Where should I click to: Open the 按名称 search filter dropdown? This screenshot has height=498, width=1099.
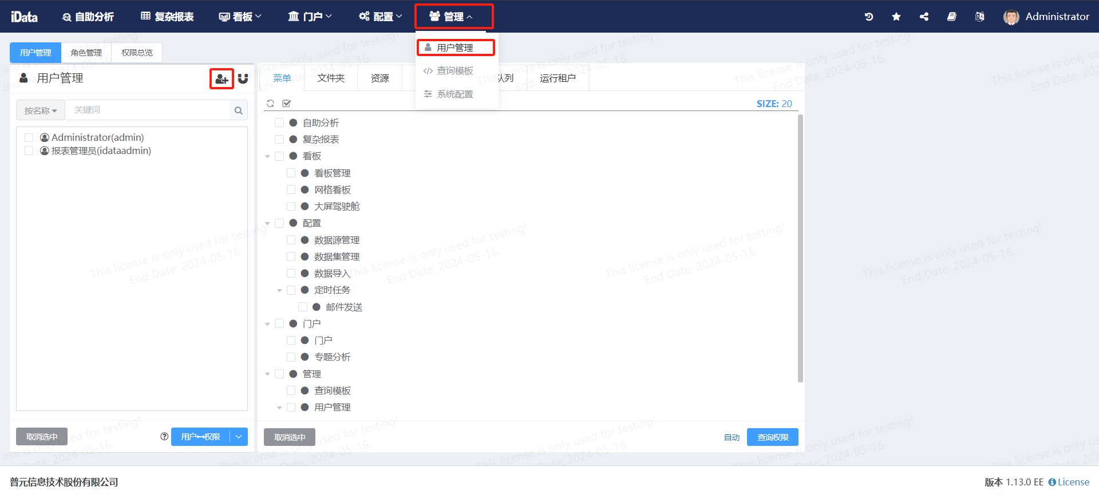click(40, 110)
